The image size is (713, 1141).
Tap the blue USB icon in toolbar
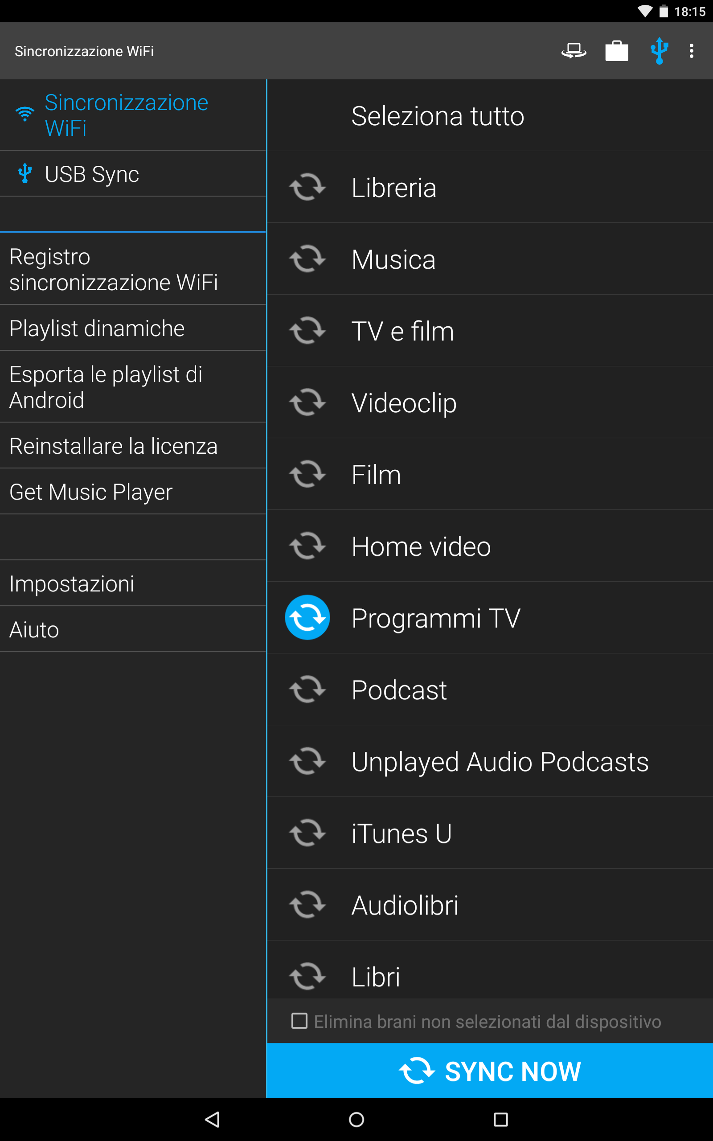(659, 50)
